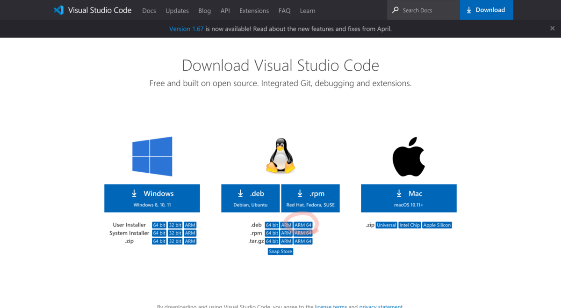
Task: Select Windows .zip 32 bit
Action: point(175,241)
